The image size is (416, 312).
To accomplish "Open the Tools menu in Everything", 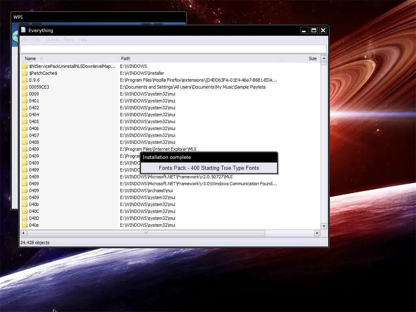I will 69,39.
